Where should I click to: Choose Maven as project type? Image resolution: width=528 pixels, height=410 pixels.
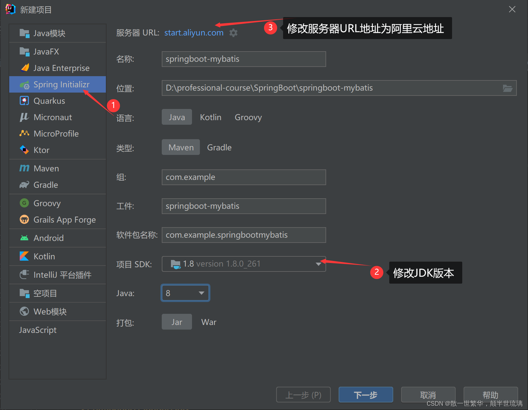[x=181, y=147]
